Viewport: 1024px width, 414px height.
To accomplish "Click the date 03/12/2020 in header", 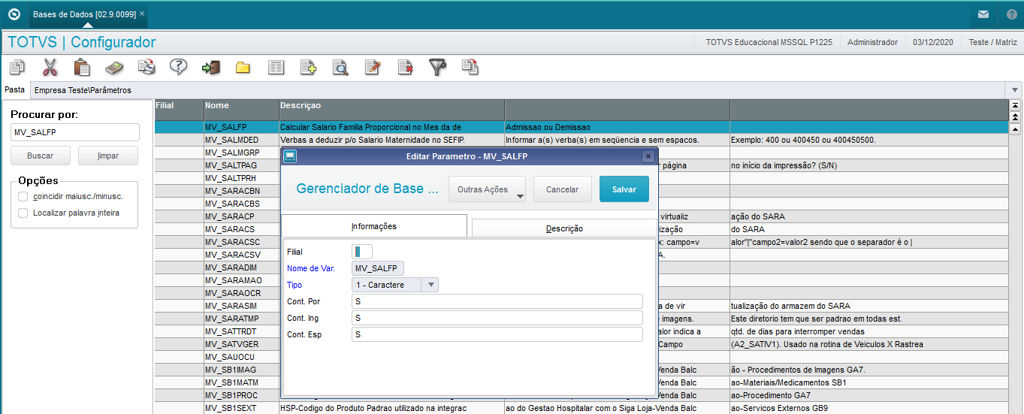I will tap(933, 42).
